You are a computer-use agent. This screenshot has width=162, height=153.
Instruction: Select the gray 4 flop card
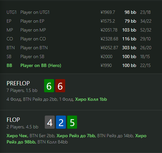(50, 122)
